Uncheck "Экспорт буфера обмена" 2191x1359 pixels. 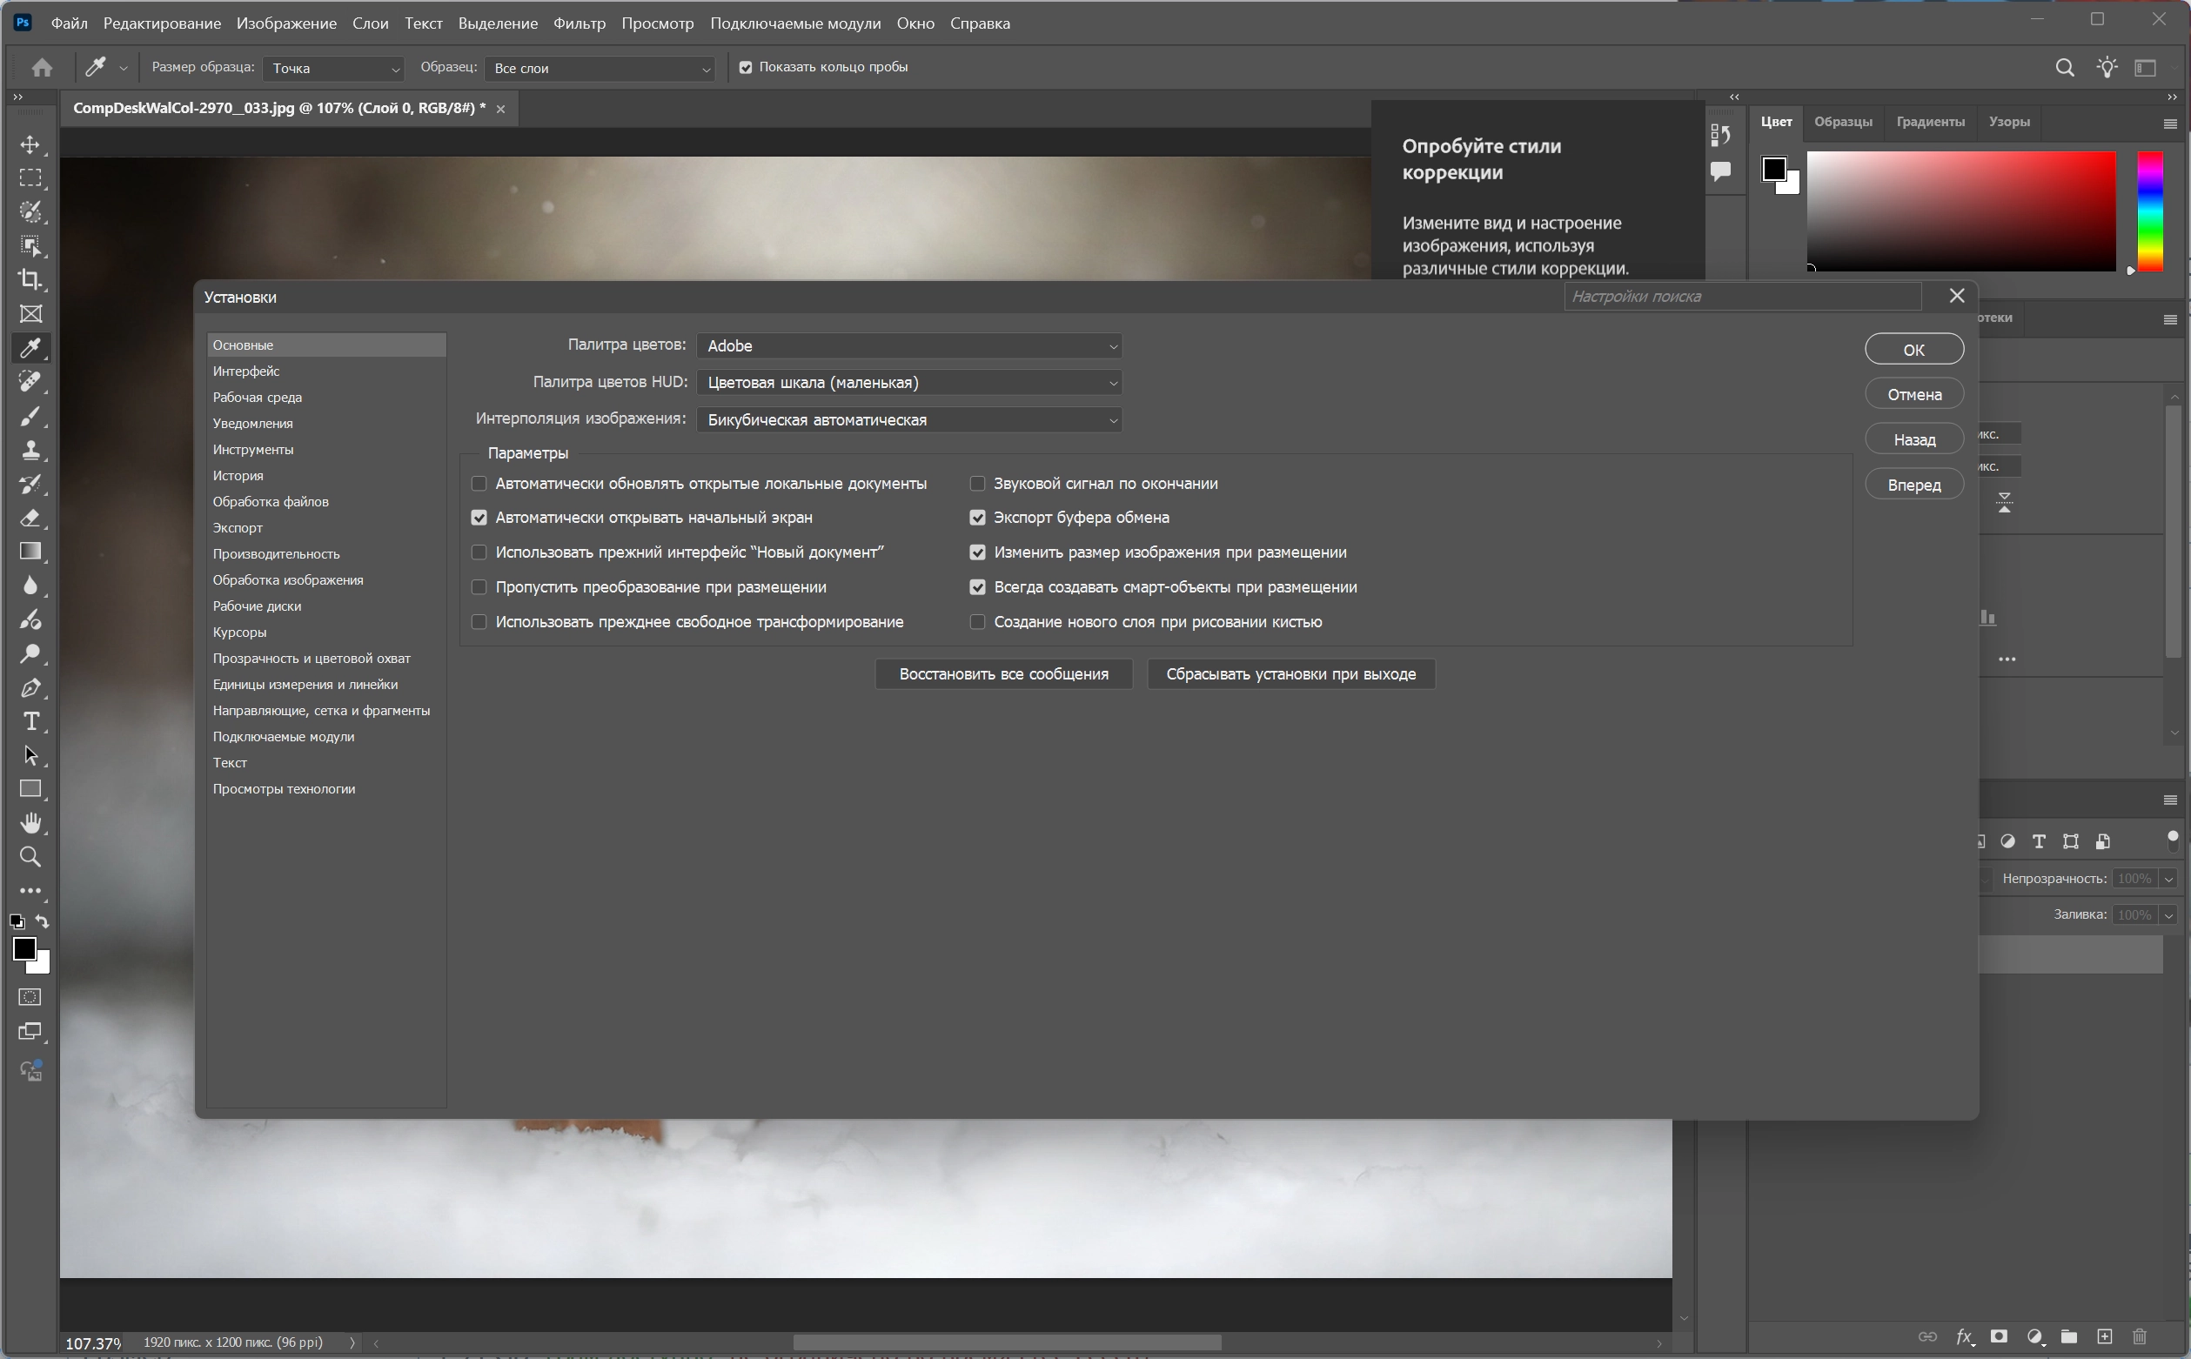[x=978, y=518]
